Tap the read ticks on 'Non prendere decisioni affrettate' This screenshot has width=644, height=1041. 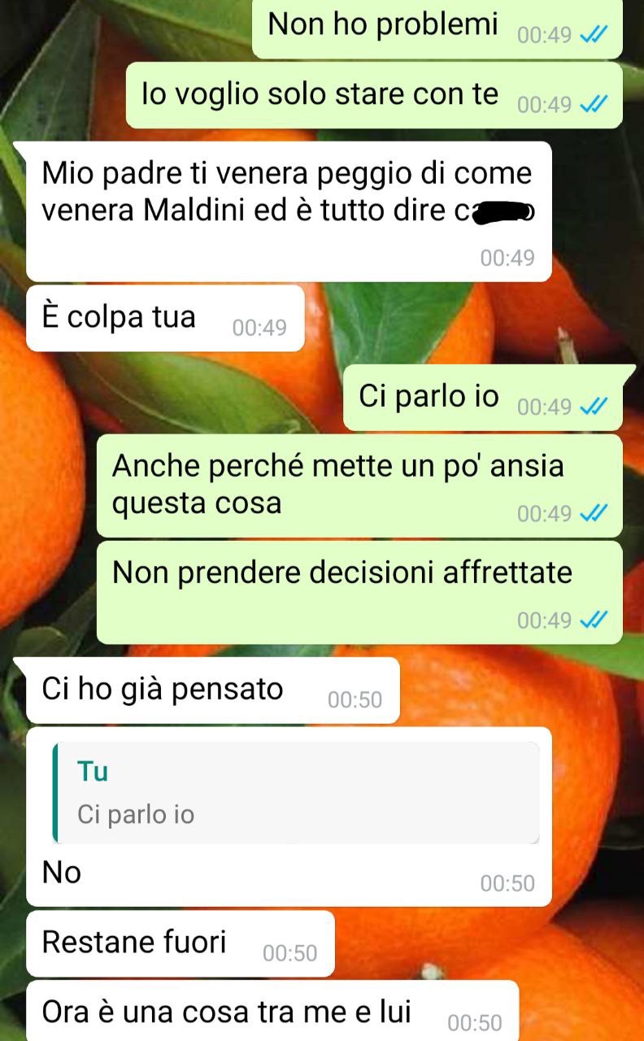pyautogui.click(x=594, y=621)
